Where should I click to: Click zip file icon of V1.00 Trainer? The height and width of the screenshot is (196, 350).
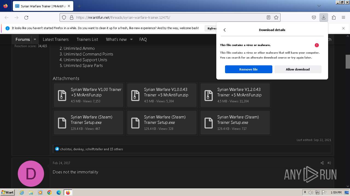pos(62,96)
